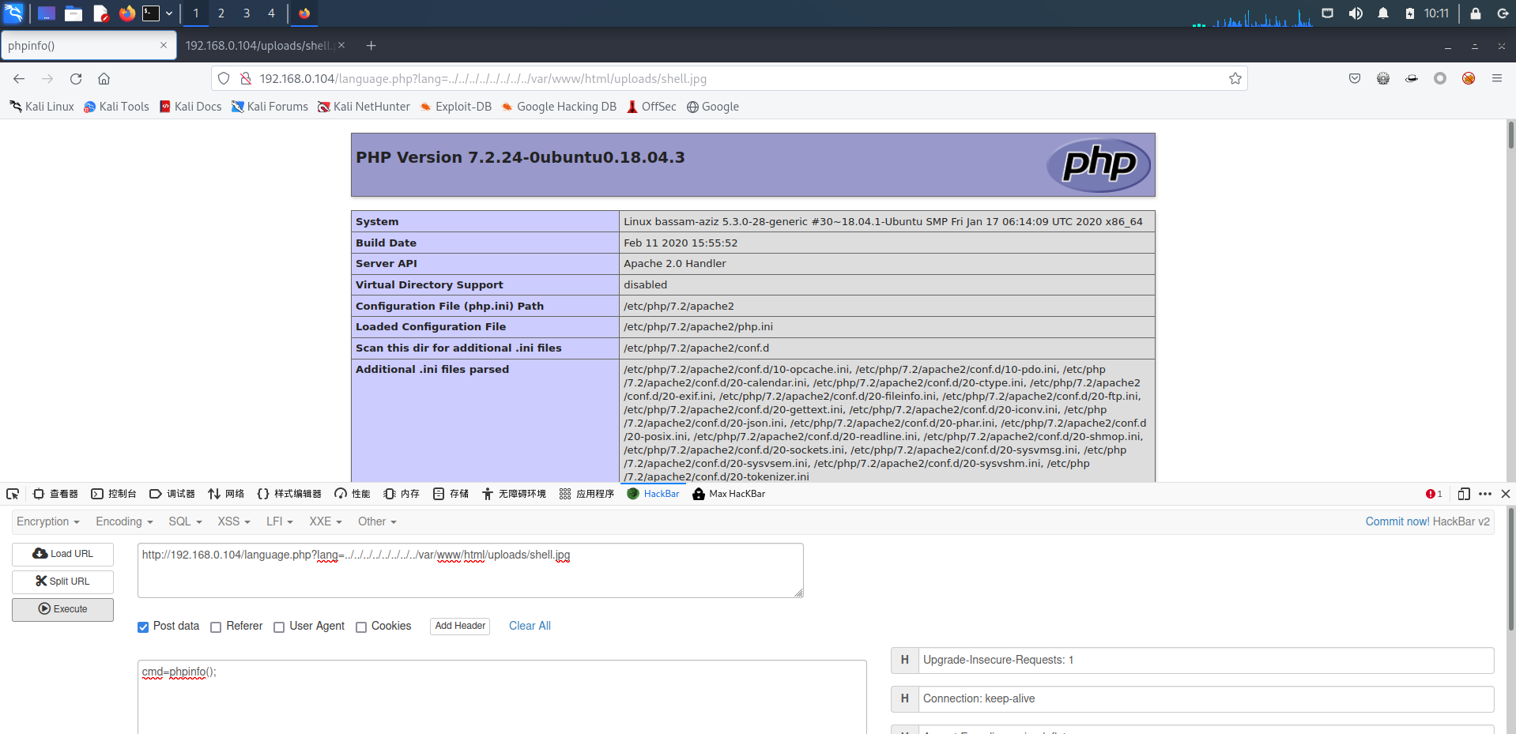Show the desktop via the panel icon
The image size is (1516, 734).
point(47,13)
